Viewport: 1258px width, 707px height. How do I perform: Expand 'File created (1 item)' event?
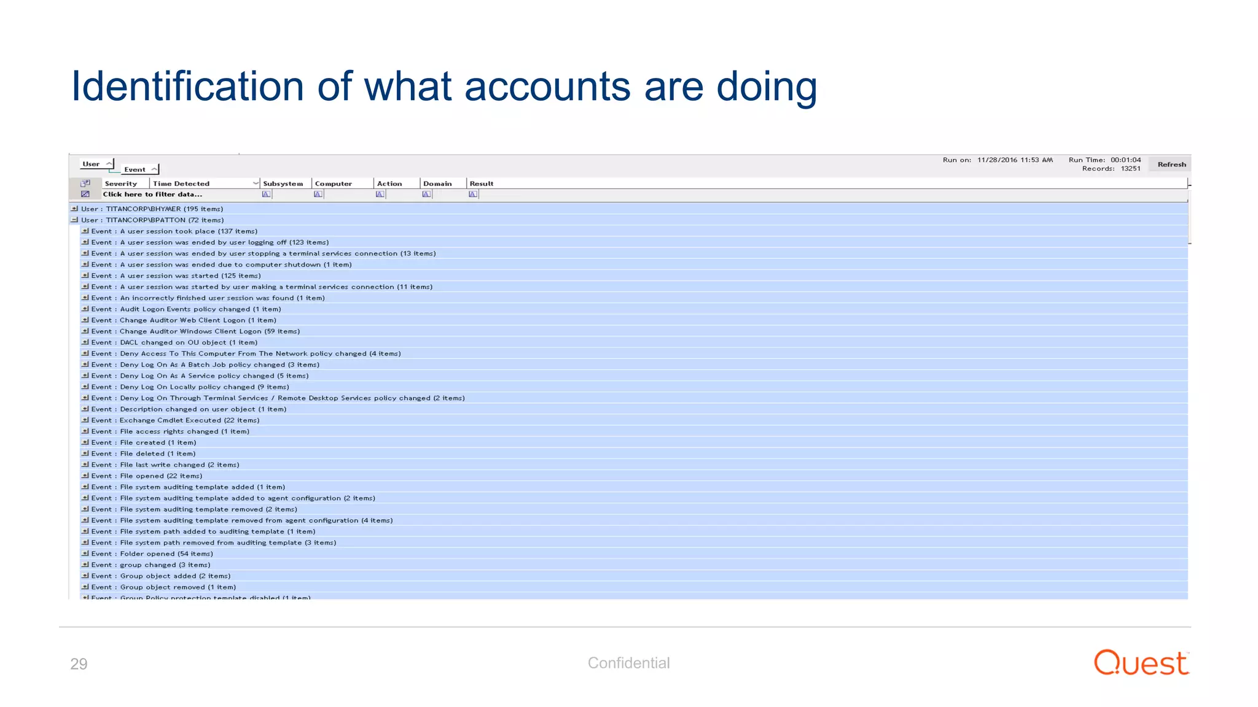[85, 442]
